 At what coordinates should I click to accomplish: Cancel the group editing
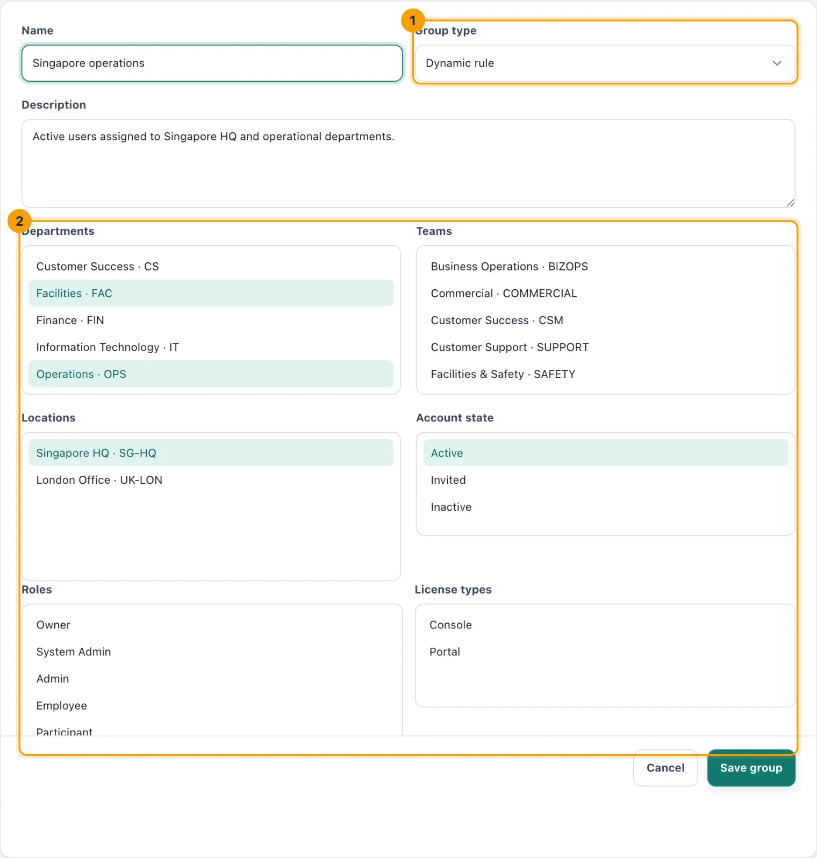point(665,768)
